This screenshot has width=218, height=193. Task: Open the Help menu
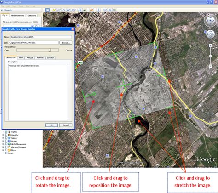(x=33, y=6)
